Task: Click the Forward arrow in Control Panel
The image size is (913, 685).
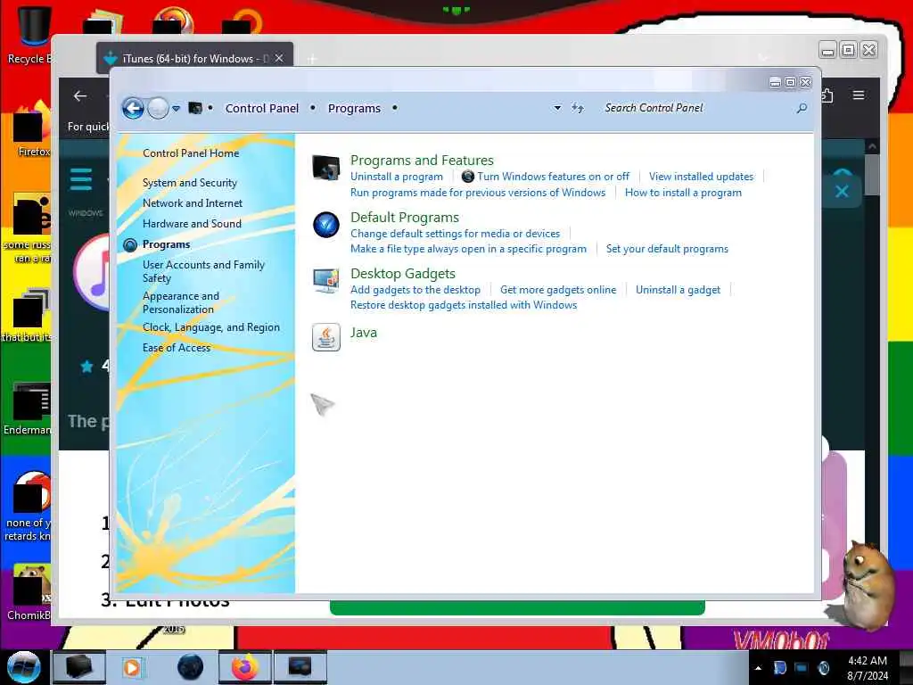Action: (x=158, y=108)
